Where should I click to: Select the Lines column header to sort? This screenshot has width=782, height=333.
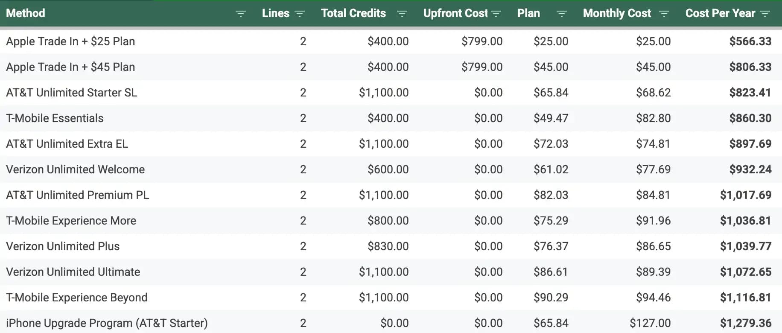(275, 13)
